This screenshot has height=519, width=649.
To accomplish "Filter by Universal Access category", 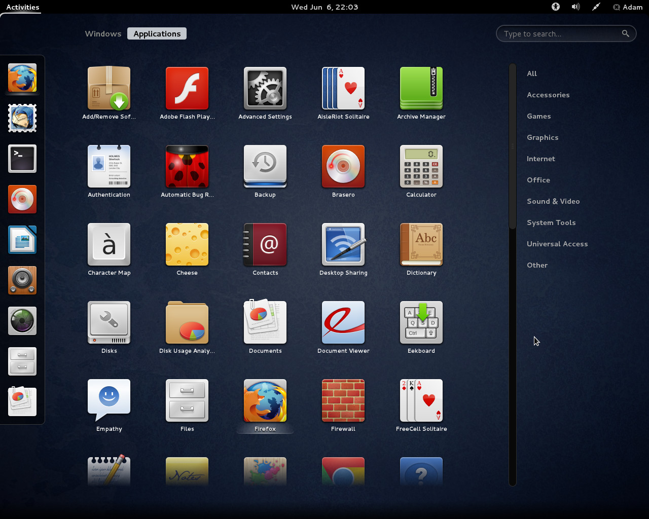I will [x=557, y=244].
